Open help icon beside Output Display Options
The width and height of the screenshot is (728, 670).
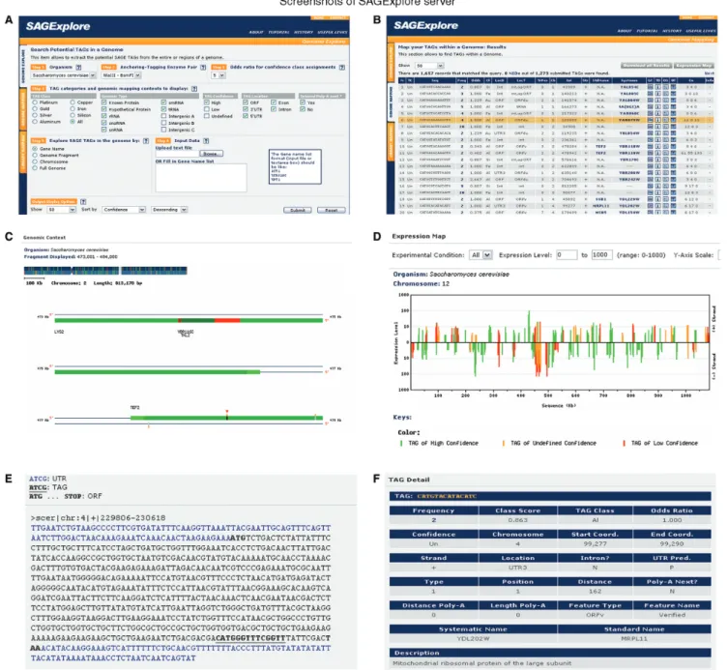[83, 201]
